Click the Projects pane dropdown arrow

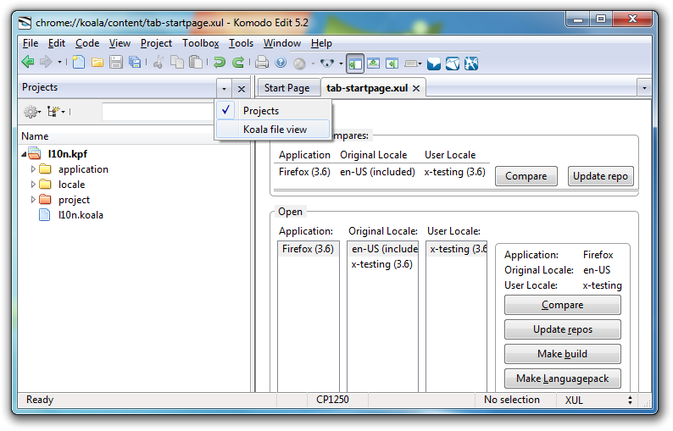pos(224,89)
